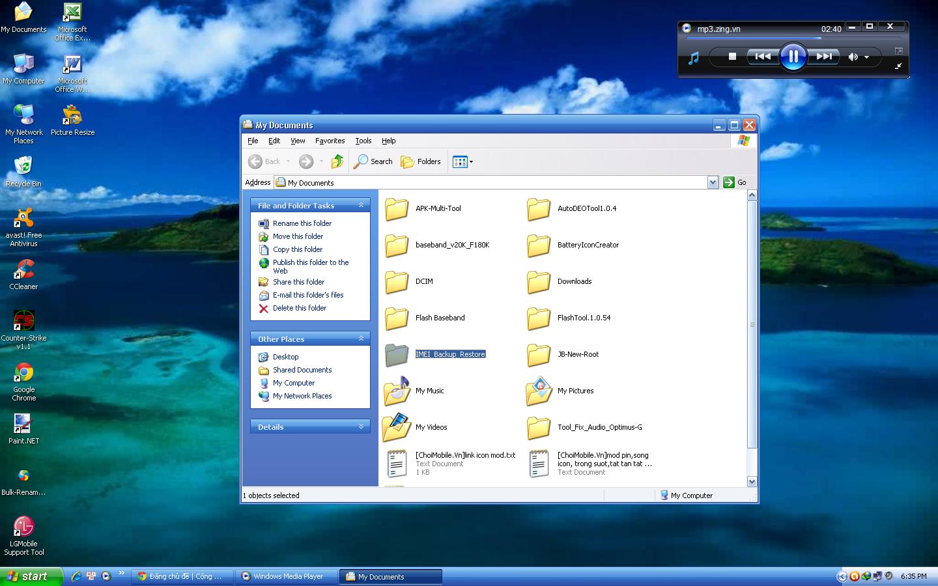The width and height of the screenshot is (938, 586).
Task: Click Copy this folder link
Action: 298,249
